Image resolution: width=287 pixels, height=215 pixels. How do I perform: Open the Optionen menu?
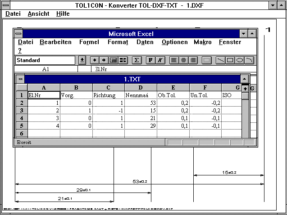click(175, 42)
